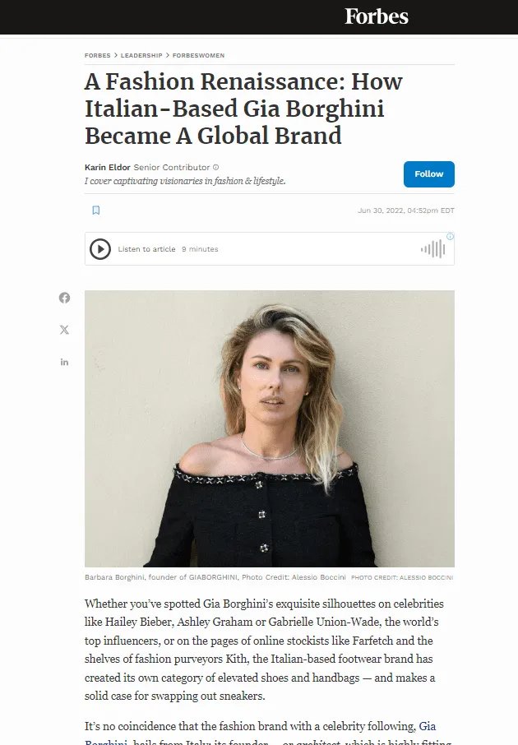Click the audio waveform icon in the player
The height and width of the screenshot is (745, 518).
coord(431,248)
